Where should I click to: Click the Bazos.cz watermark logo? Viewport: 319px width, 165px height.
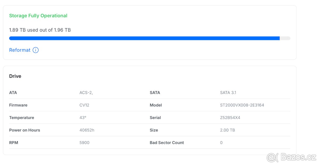point(291,157)
